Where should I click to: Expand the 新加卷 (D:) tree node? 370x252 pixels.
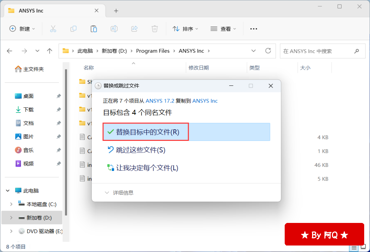11,217
